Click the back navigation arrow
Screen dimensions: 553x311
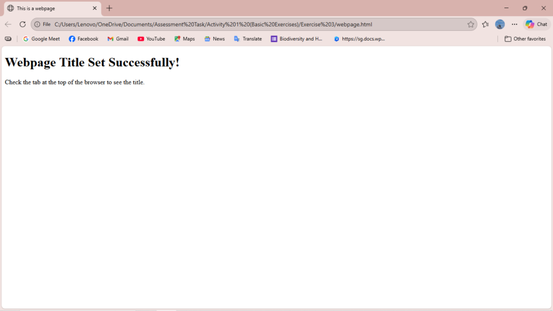8,24
